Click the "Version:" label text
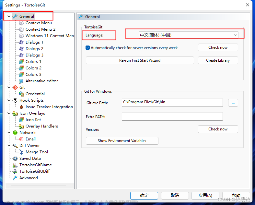 92,129
